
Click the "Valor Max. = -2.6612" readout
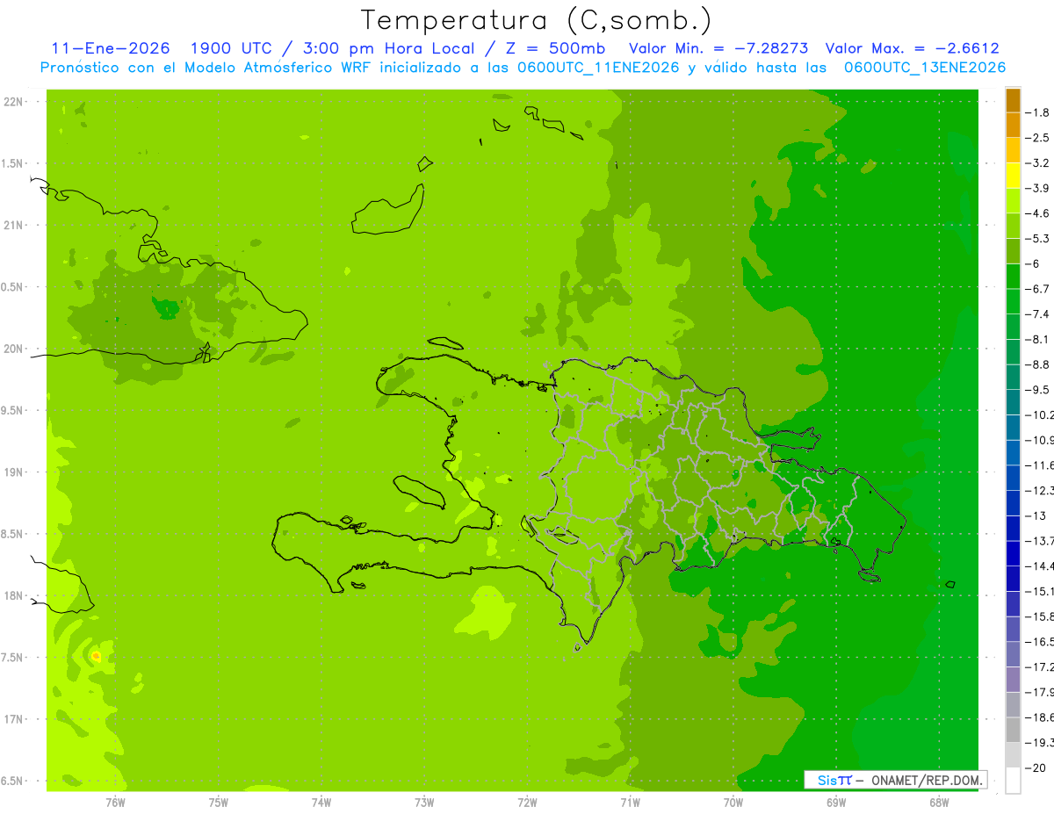[913, 48]
